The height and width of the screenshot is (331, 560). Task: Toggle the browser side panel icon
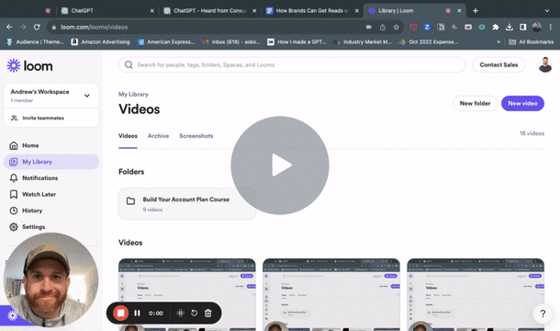pos(523,27)
